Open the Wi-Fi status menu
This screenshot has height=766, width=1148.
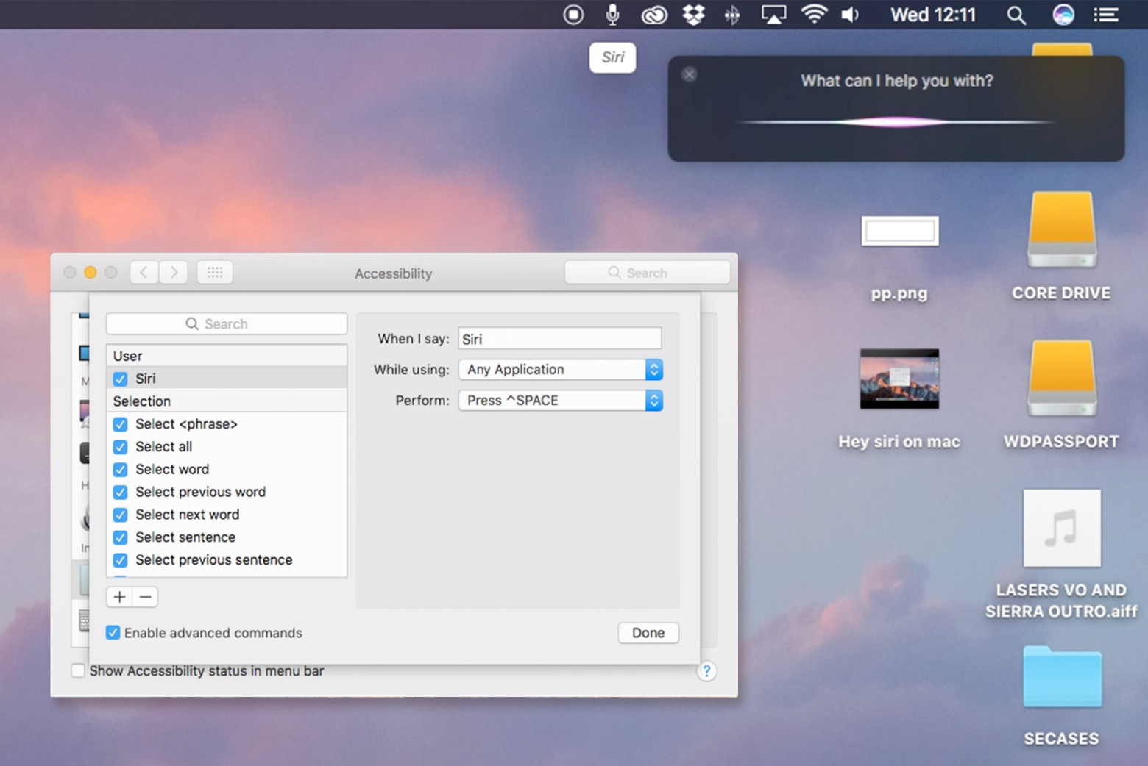tap(813, 15)
